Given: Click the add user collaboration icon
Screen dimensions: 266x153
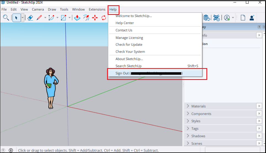Looking at the screenshot, I should (x=252, y=18).
